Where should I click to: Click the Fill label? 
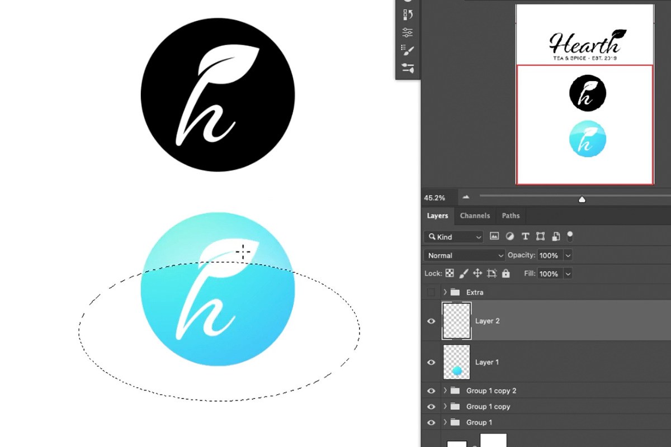530,274
